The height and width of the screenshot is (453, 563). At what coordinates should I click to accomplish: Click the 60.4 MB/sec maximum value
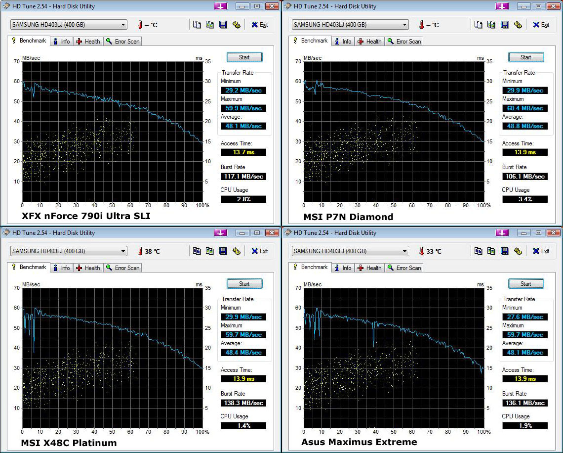click(525, 108)
